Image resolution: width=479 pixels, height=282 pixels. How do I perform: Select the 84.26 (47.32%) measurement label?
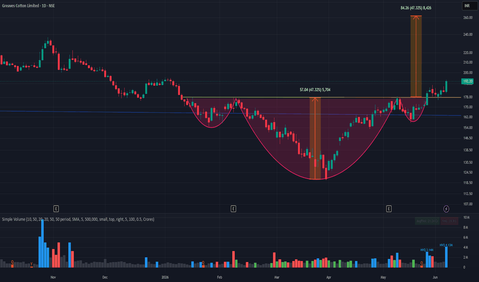point(416,8)
